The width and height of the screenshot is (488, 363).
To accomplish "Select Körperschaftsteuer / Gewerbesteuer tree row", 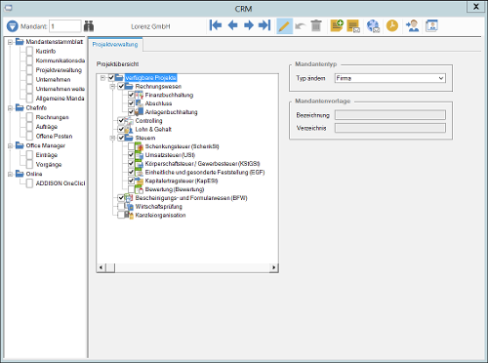I will [202, 164].
